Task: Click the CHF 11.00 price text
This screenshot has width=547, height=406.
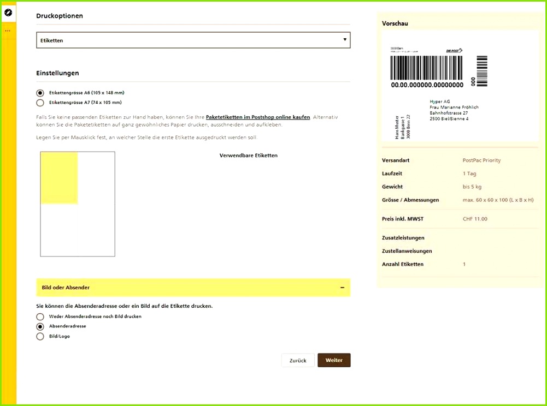Action: point(475,219)
